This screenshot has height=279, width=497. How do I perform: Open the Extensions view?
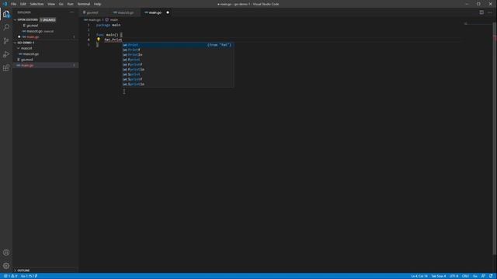(x=6, y=68)
